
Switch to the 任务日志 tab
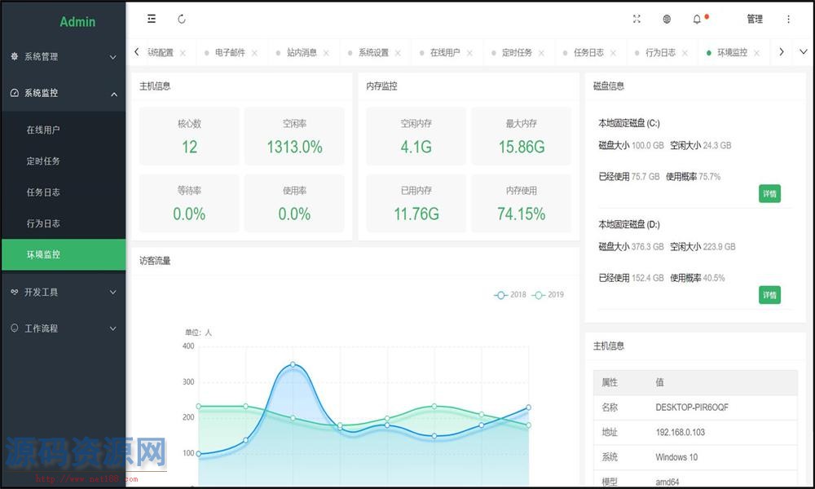pos(588,52)
